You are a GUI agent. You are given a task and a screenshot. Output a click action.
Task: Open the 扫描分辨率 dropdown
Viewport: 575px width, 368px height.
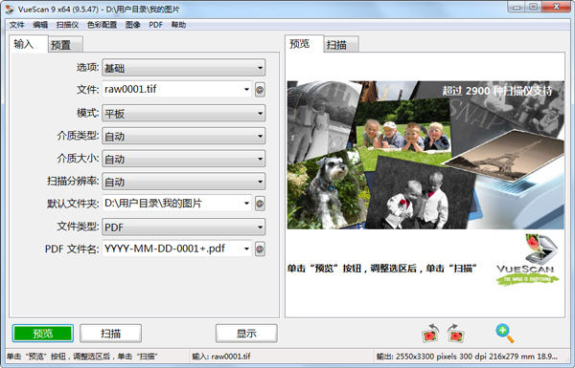184,182
